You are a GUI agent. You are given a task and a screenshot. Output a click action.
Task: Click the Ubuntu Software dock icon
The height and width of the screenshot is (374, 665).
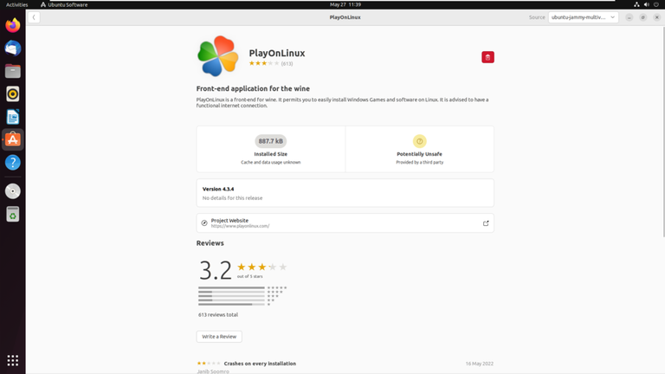[13, 140]
